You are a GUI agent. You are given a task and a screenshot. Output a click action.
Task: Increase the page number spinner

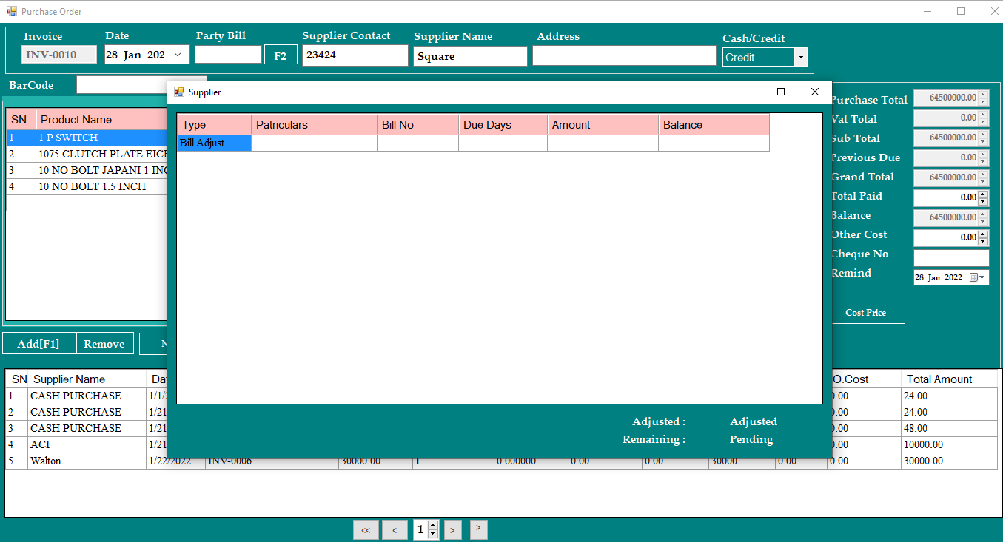tap(433, 526)
